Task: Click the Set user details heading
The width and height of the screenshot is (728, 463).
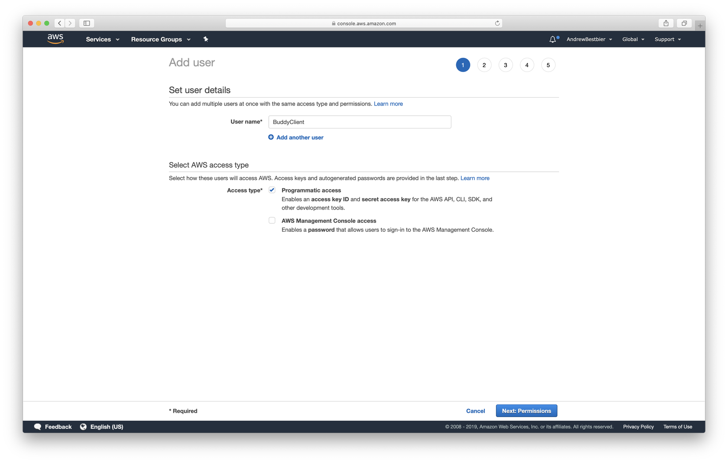Action: tap(200, 90)
